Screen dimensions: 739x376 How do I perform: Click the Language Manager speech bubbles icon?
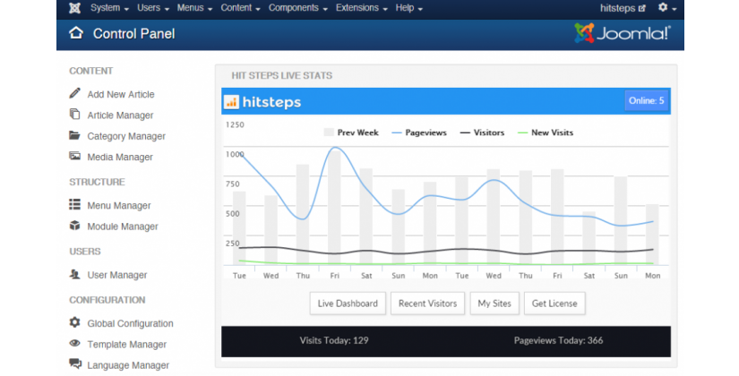(x=75, y=363)
